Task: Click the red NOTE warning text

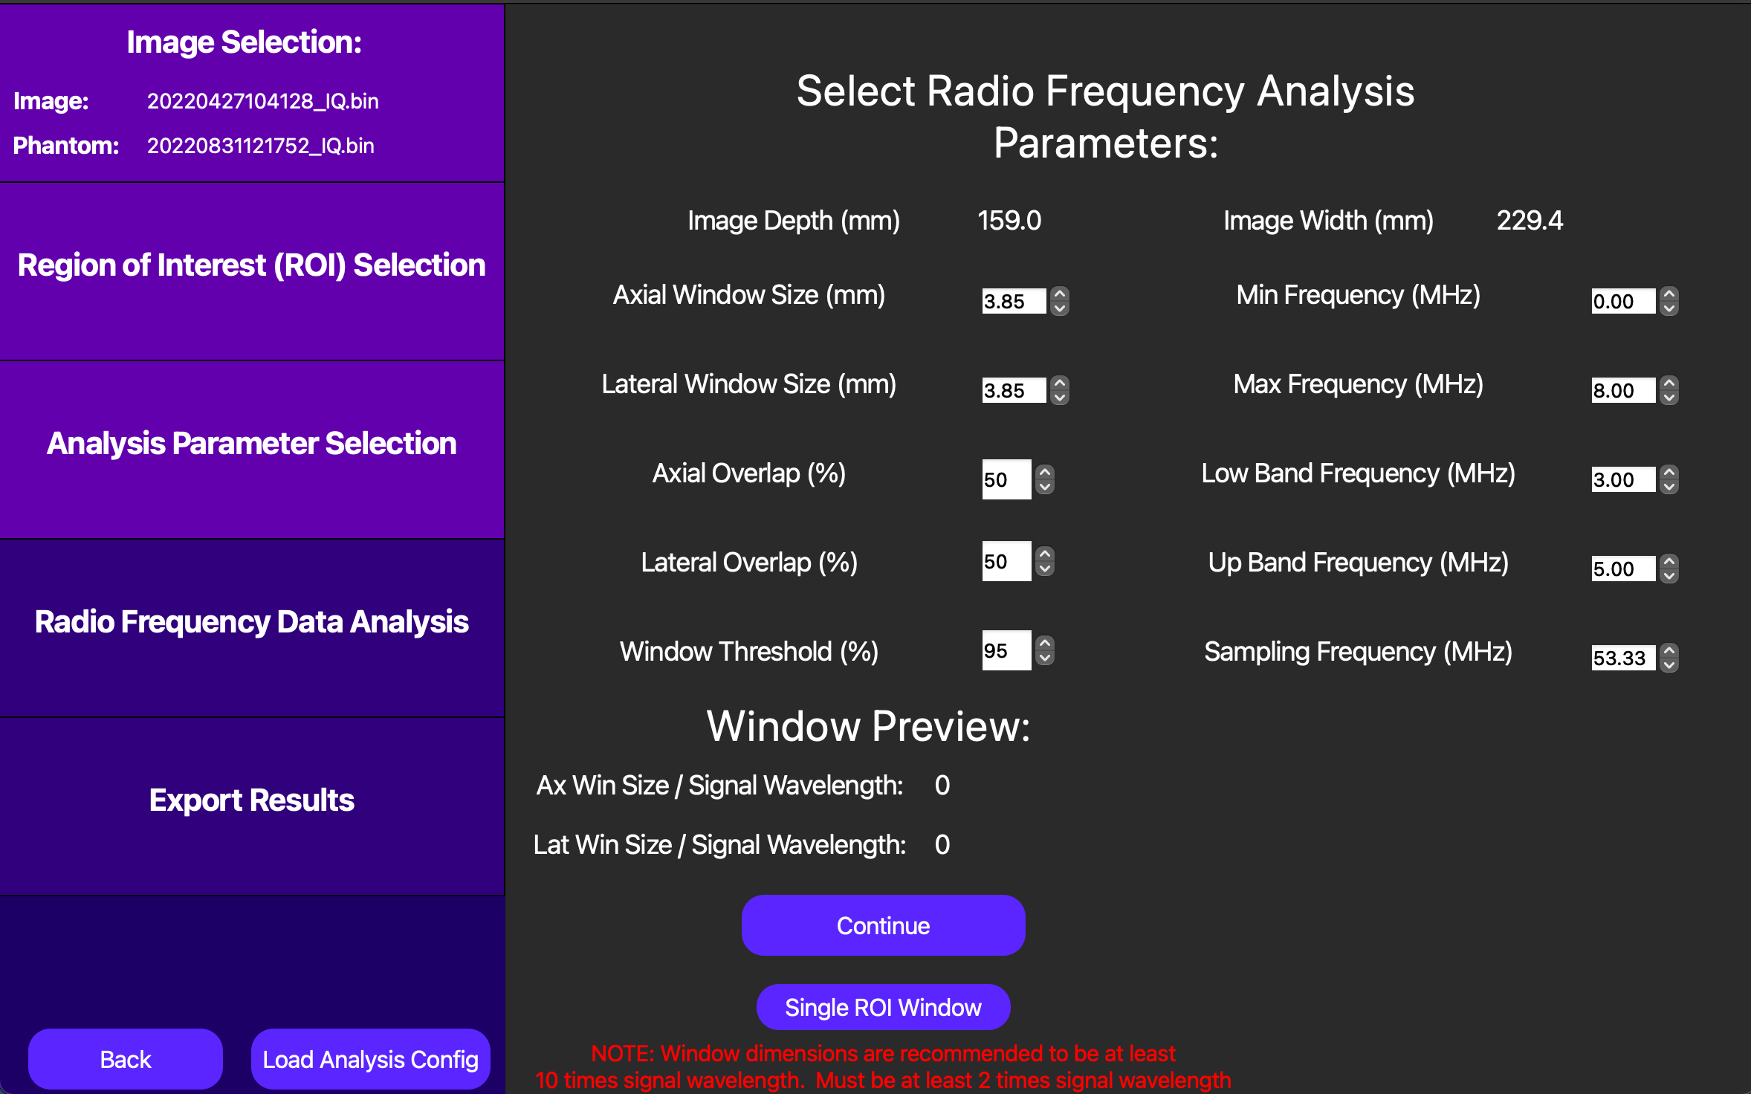Action: (883, 1067)
